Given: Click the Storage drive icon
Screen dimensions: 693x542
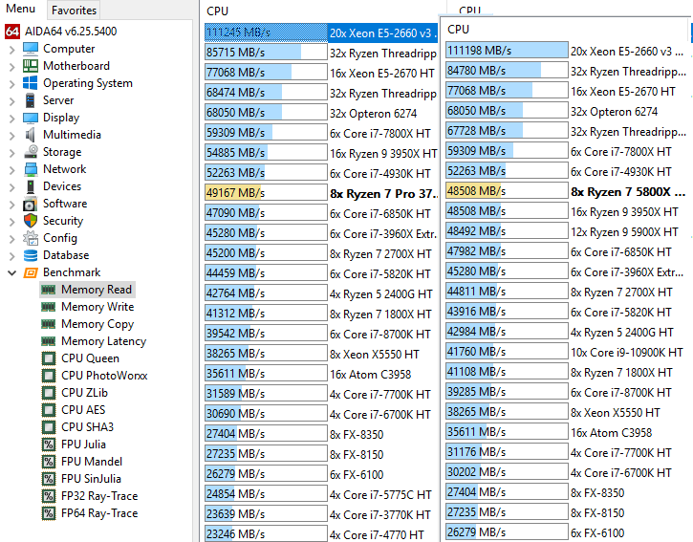Looking at the screenshot, I should click(31, 152).
